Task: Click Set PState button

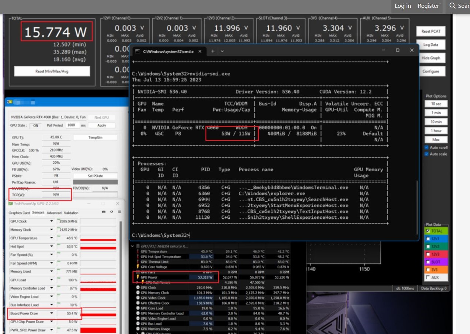Action: click(x=95, y=176)
